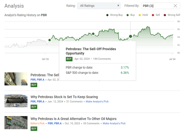
Task: Open thumbnail of 'Set To Keep Soaring' article
Action: (x=16, y=101)
